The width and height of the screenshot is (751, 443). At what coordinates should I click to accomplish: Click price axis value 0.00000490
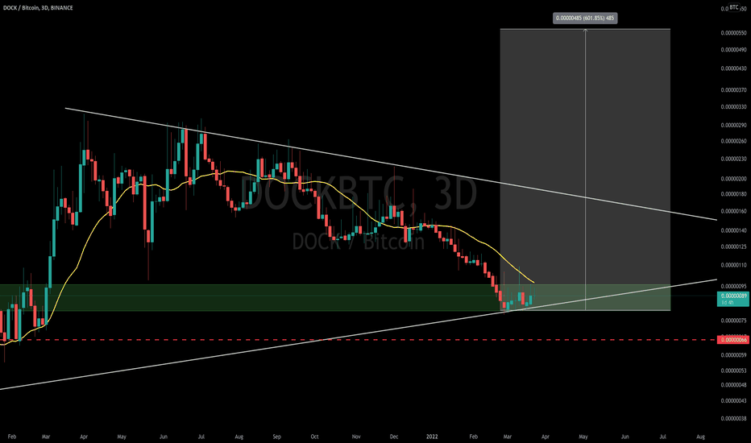tap(733, 50)
